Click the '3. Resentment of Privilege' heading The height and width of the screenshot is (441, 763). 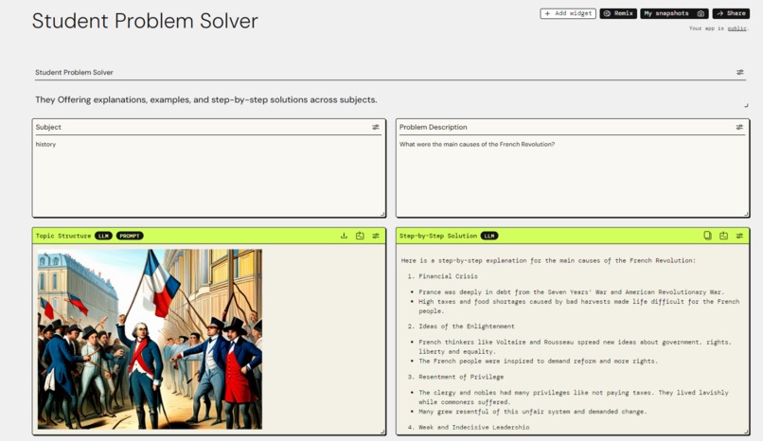pyautogui.click(x=456, y=377)
